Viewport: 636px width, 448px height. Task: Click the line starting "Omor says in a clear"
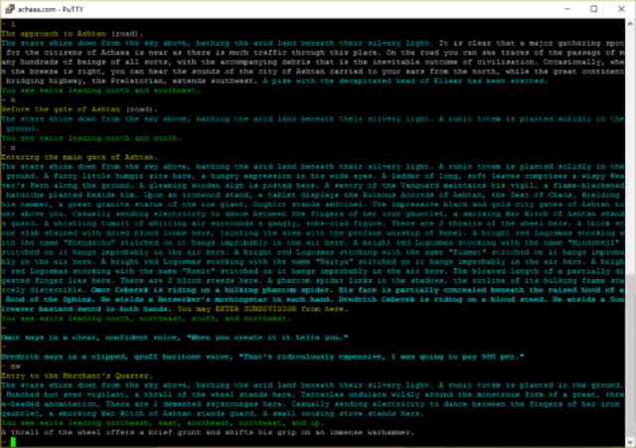tap(175, 338)
